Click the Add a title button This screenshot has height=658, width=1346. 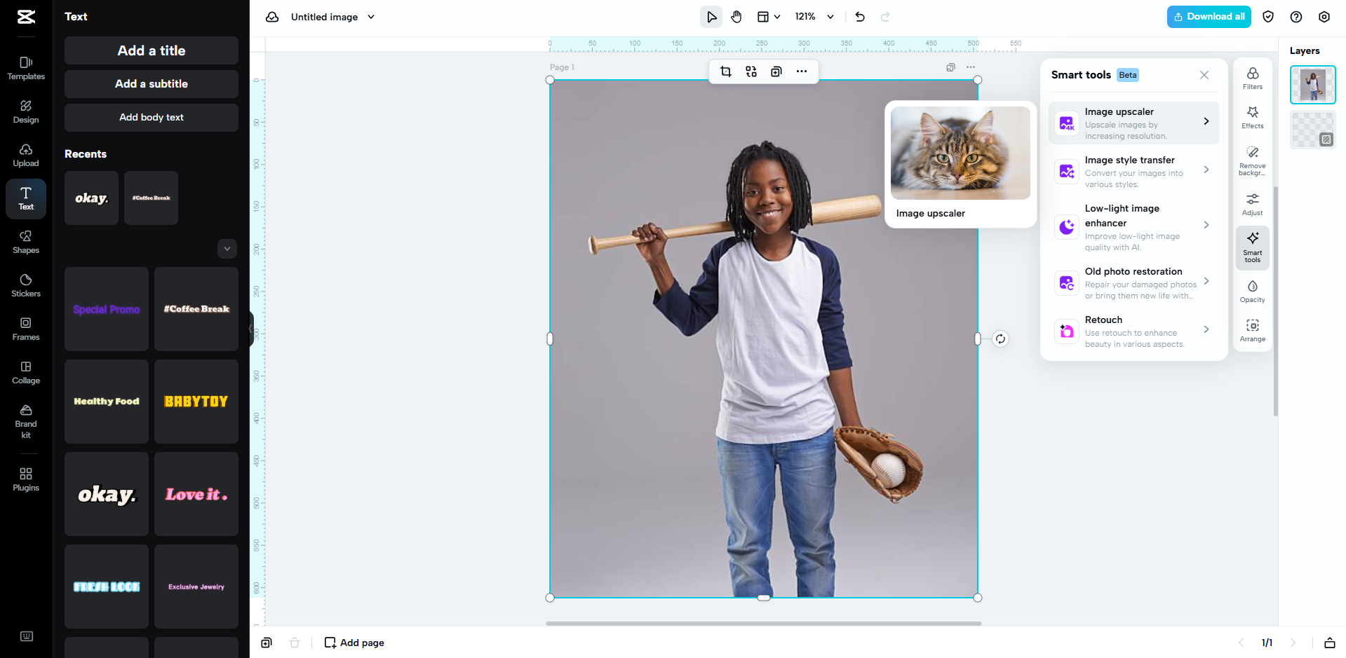tap(151, 50)
